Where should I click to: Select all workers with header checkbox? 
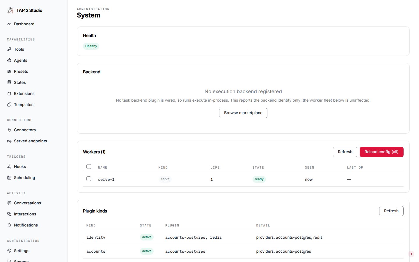(89, 167)
